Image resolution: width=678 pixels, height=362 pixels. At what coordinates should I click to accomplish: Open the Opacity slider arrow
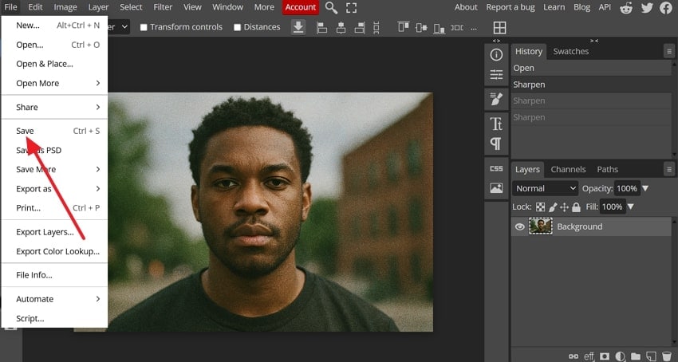[x=645, y=188]
